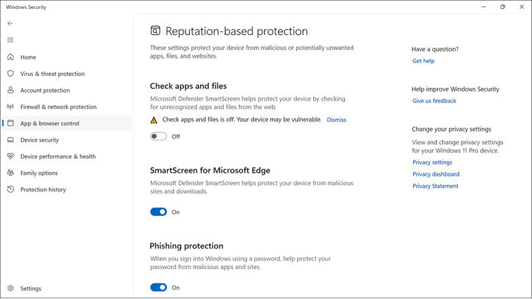Open the hamburger navigation menu
The height and width of the screenshot is (299, 532).
click(x=10, y=40)
